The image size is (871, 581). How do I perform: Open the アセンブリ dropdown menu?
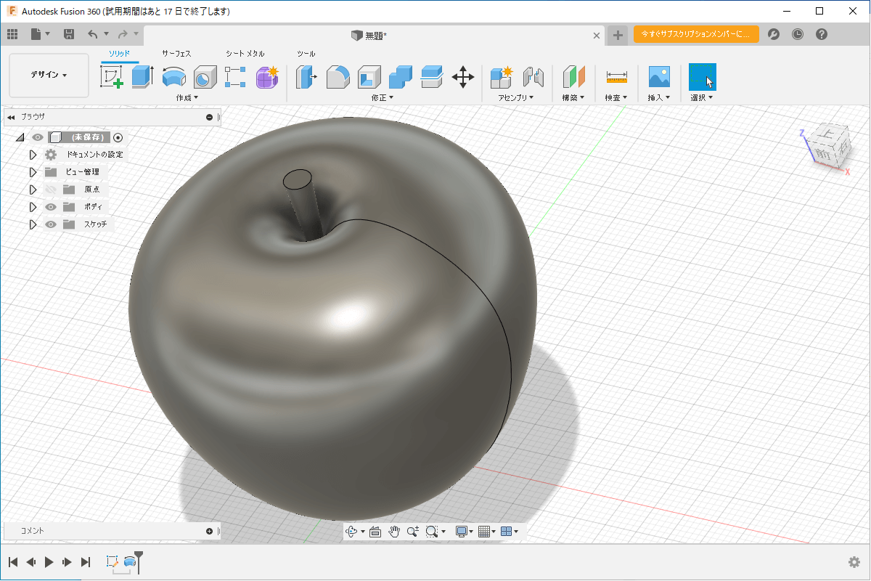click(516, 97)
